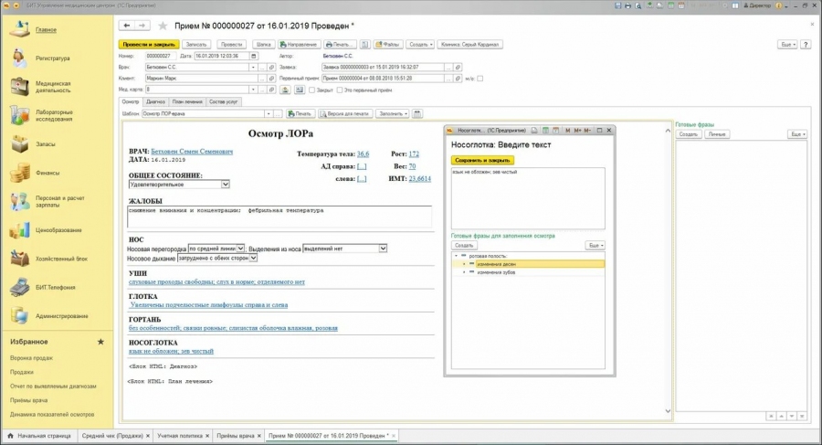Click the text area in the Носоглотка dialog
Screen dimensions: 822x445
pyautogui.click(x=528, y=198)
